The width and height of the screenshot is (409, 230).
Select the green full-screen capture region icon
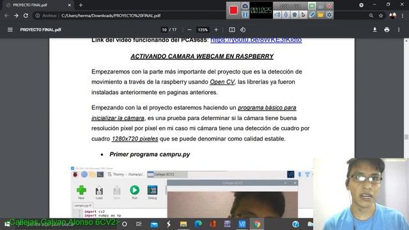312,6
